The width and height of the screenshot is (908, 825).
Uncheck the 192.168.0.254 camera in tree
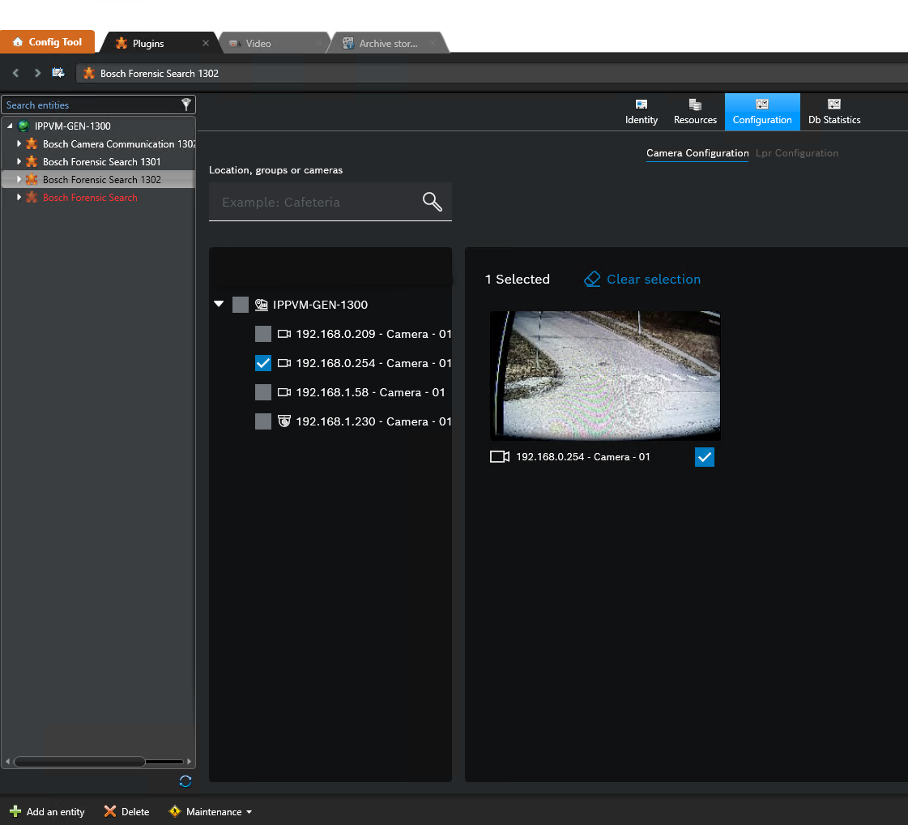[263, 363]
